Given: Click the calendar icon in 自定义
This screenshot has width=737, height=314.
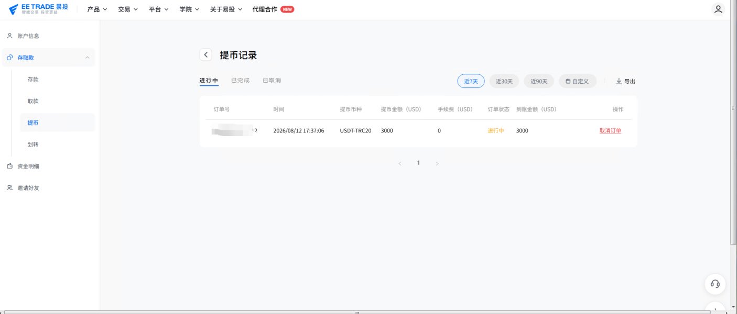Looking at the screenshot, I should click(568, 81).
